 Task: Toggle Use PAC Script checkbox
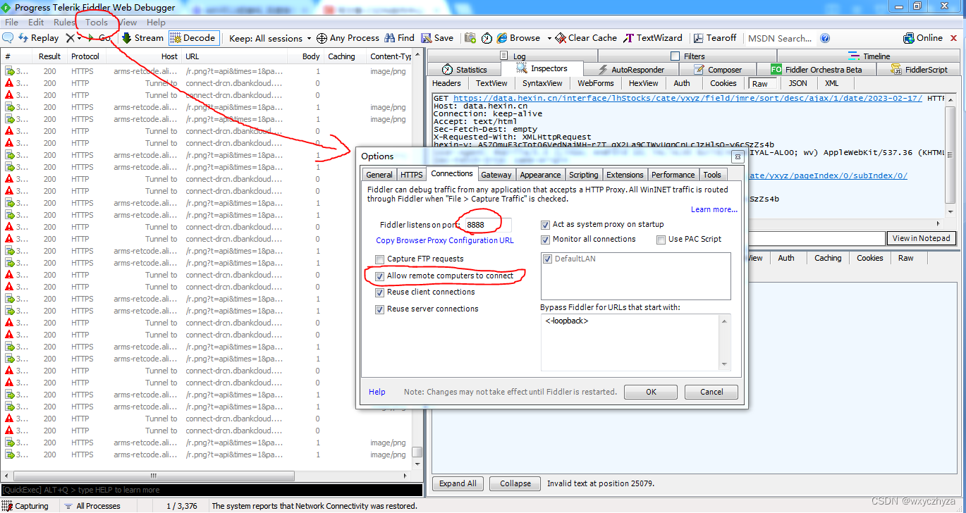click(661, 240)
